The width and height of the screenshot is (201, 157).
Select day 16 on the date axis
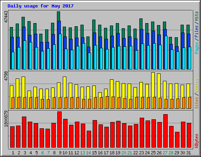click(100, 153)
